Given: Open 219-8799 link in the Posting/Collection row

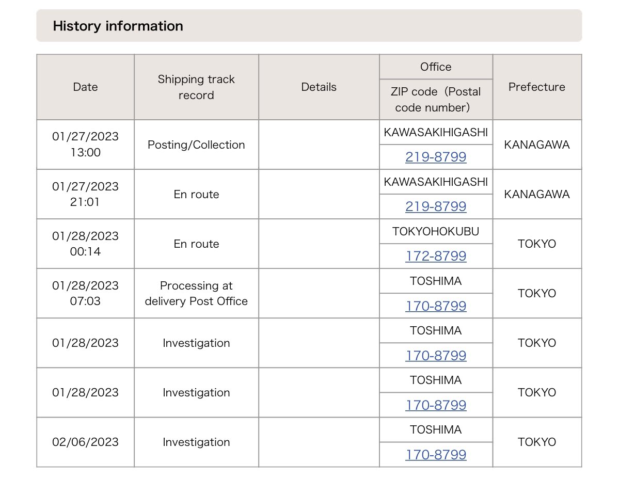Looking at the screenshot, I should (436, 157).
